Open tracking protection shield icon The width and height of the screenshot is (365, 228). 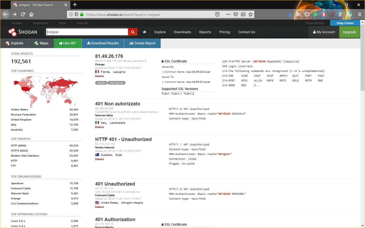pos(76,15)
